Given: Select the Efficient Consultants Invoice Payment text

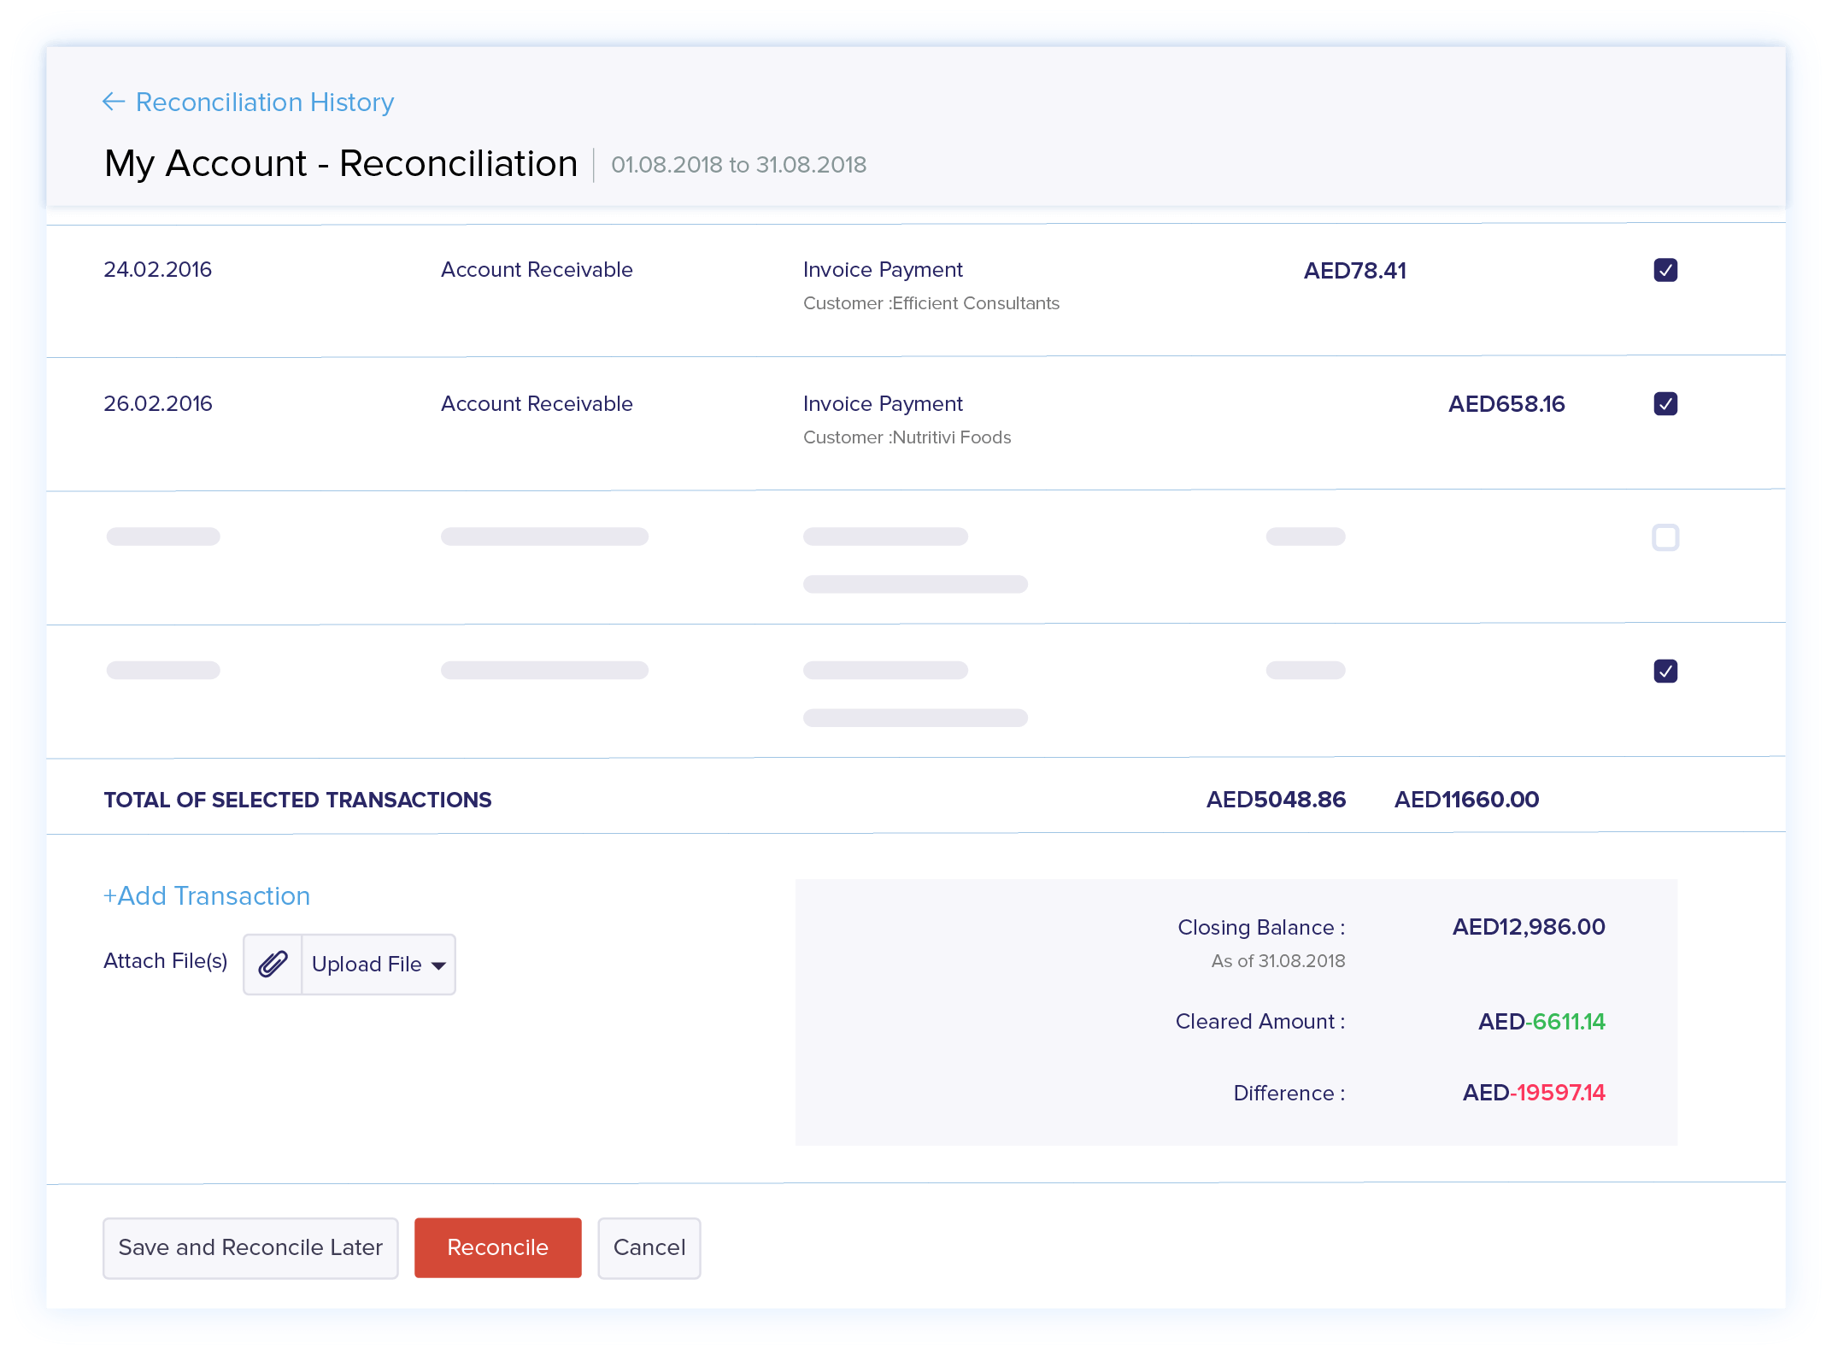Looking at the screenshot, I should (x=882, y=270).
